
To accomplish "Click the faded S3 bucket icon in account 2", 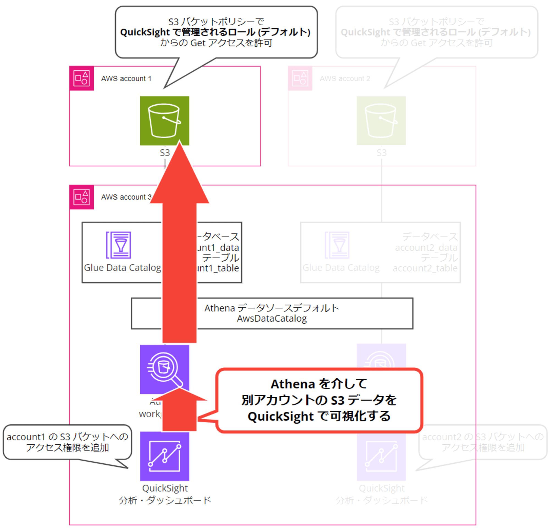I will click(x=381, y=121).
